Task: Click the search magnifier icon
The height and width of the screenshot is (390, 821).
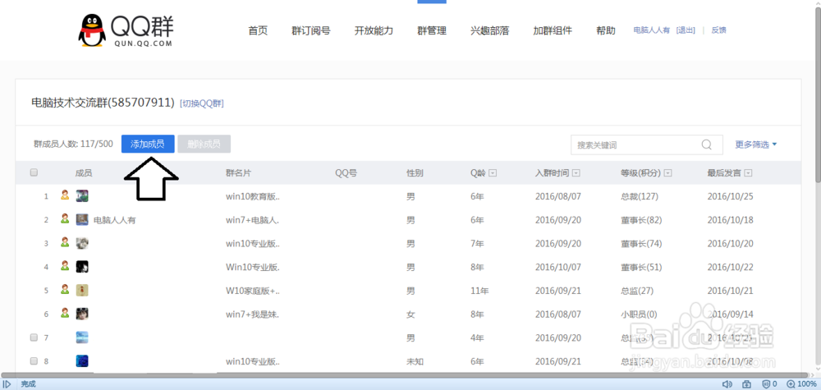Action: tap(706, 145)
